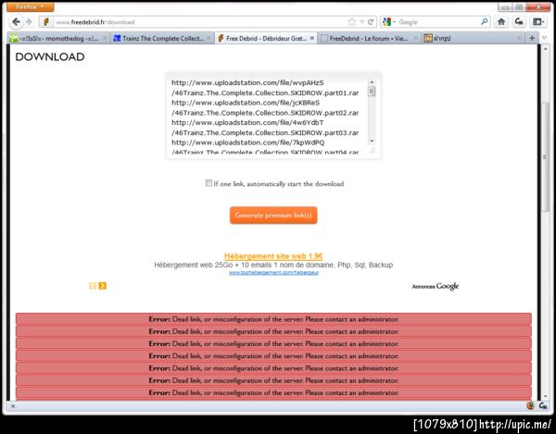This screenshot has height=434, width=556.
Task: Open the list all tabs dropdown
Action: tap(544, 38)
